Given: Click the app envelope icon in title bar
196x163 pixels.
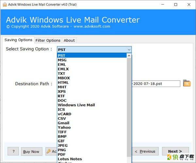Looking at the screenshot, I should tap(5, 4).
